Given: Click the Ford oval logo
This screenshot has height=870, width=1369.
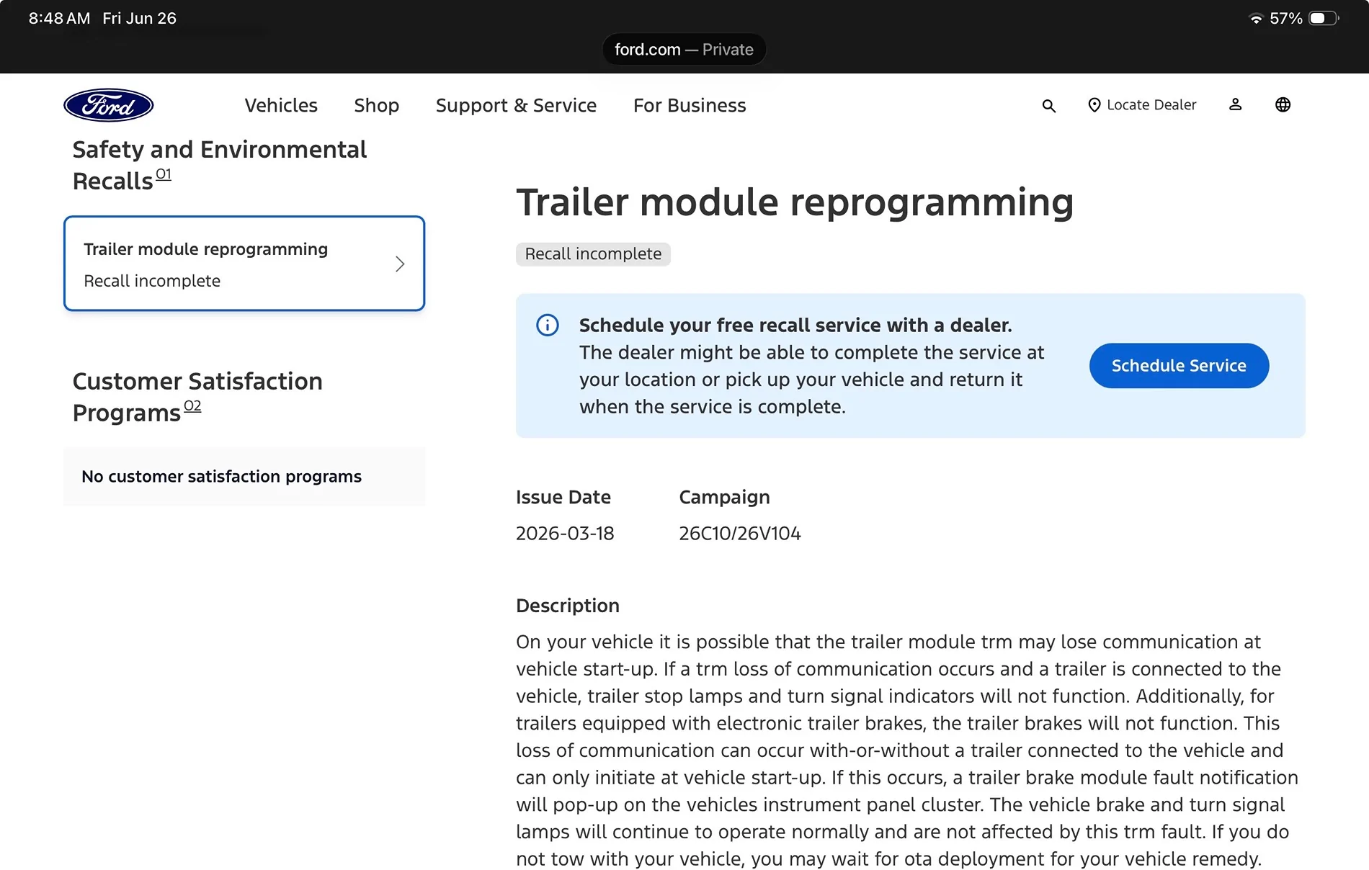Looking at the screenshot, I should [x=109, y=105].
